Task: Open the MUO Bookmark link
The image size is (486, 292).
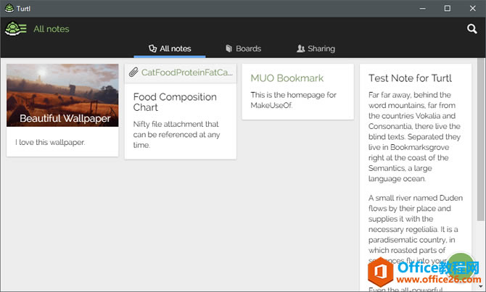Action: click(287, 78)
